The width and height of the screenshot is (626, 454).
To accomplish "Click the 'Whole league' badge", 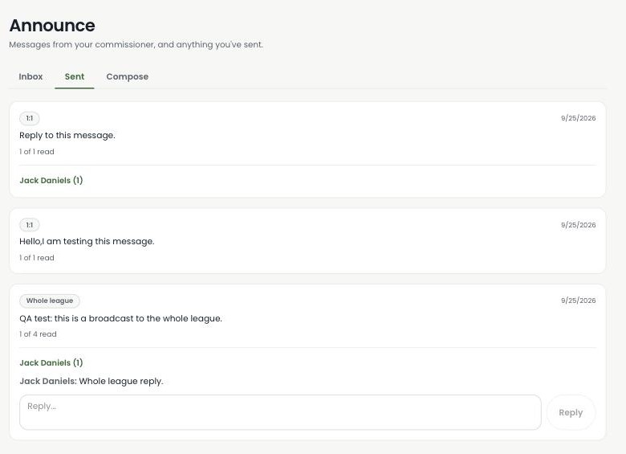I will [50, 301].
